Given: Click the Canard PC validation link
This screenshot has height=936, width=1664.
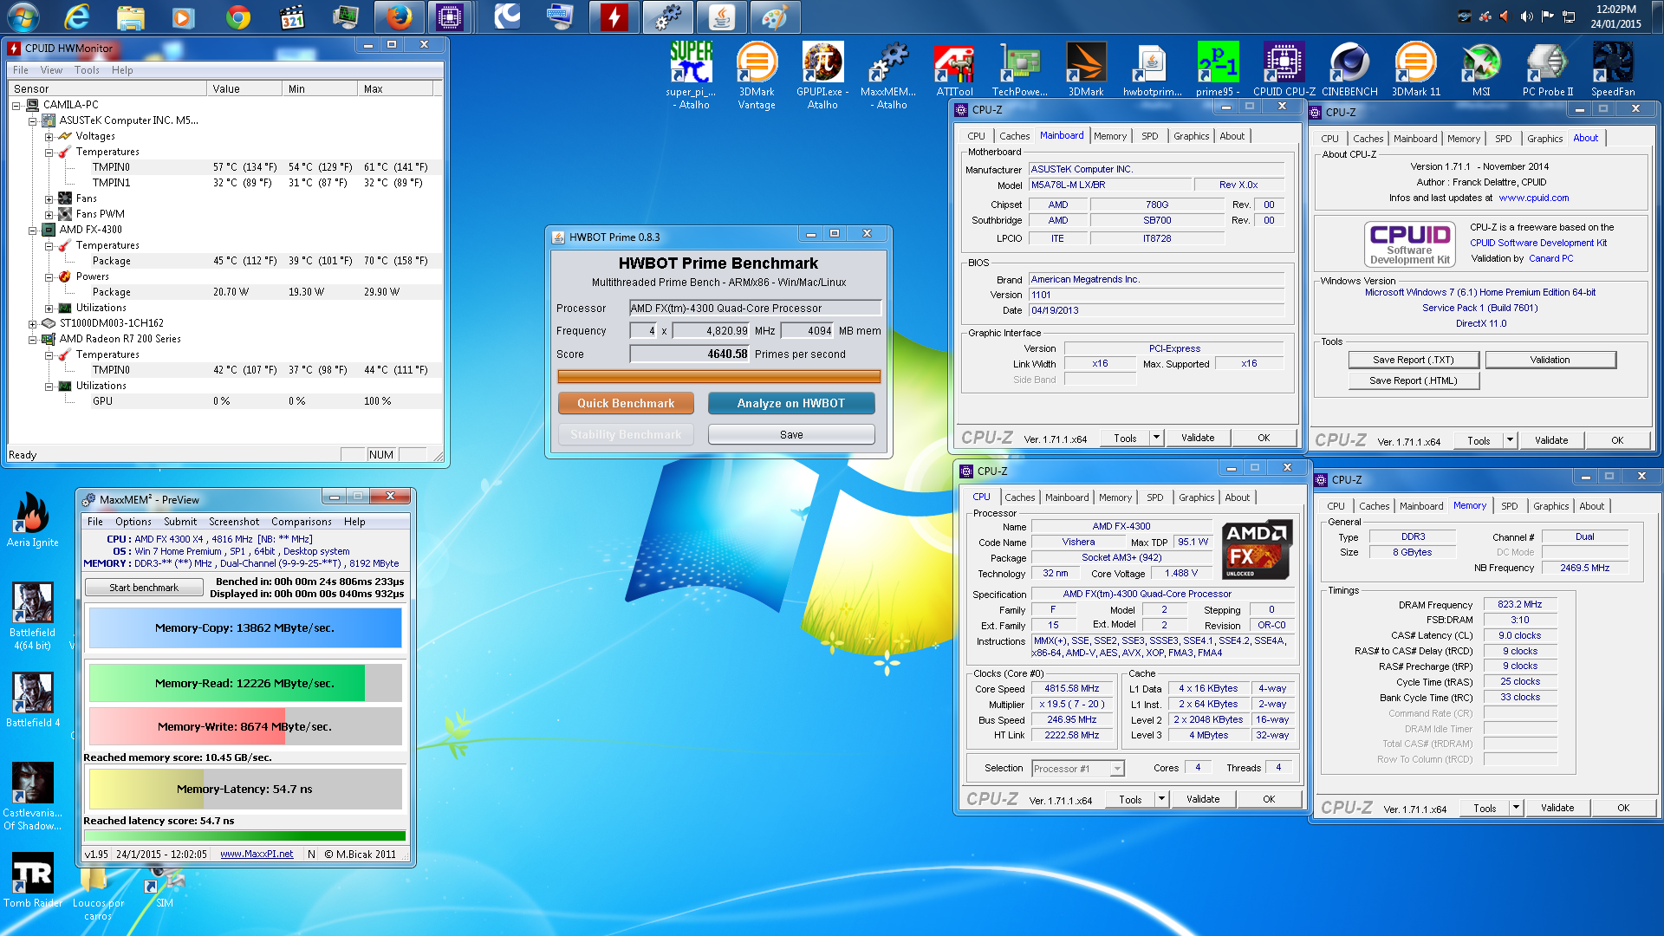Looking at the screenshot, I should (1551, 258).
